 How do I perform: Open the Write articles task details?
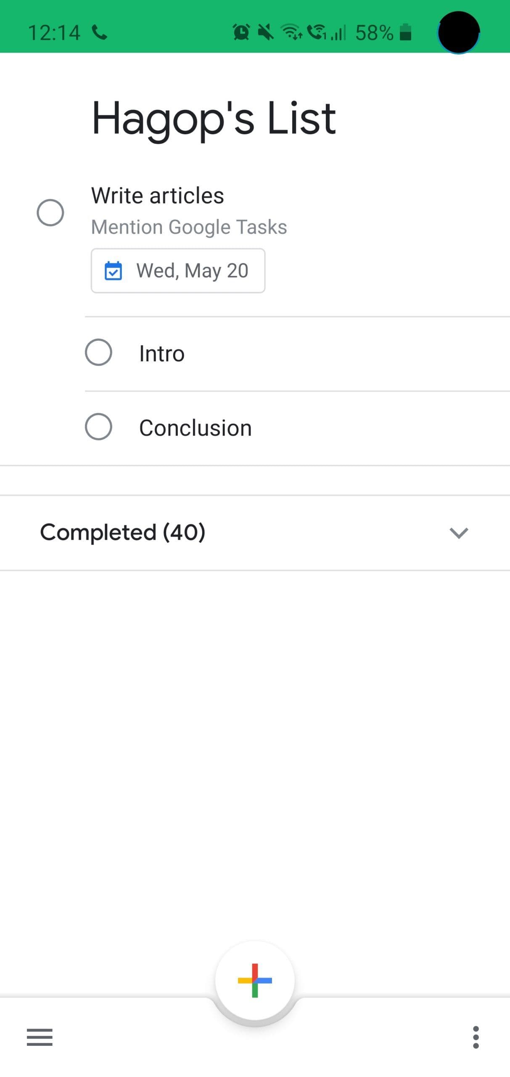click(158, 195)
